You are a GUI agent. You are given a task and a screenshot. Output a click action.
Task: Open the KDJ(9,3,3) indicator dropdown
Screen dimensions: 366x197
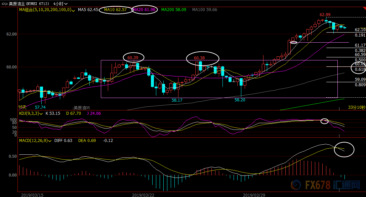41,113
